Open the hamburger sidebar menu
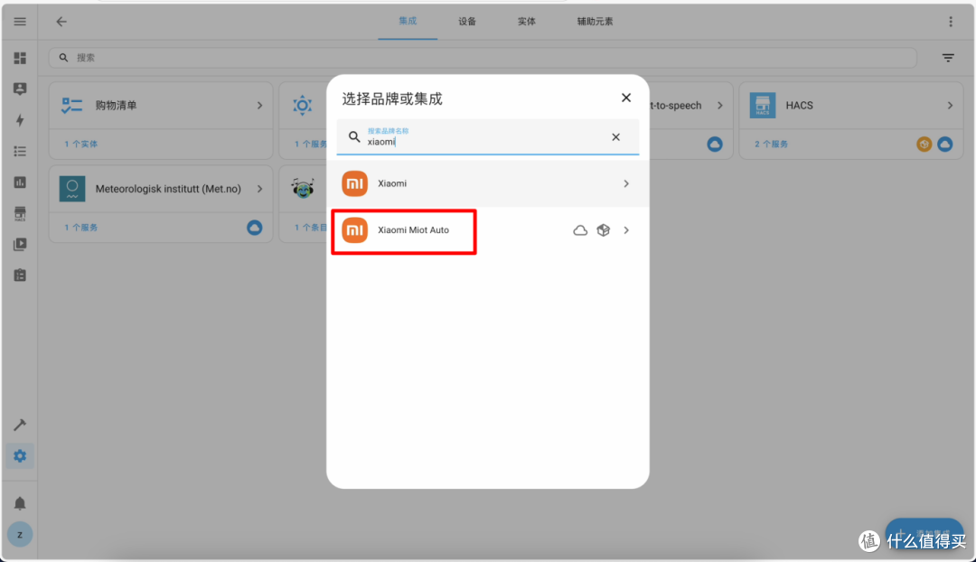Viewport: 976px width, 562px height. click(x=20, y=22)
